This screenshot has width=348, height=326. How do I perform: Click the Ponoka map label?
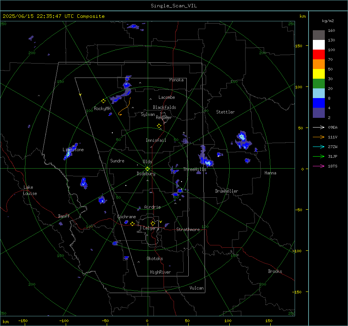(176, 80)
